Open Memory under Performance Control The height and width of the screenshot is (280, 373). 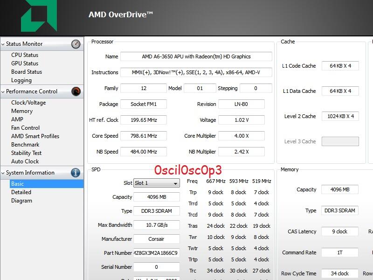click(x=22, y=111)
